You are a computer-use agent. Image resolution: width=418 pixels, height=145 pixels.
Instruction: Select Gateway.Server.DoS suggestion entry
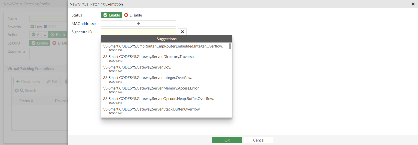click(x=137, y=69)
